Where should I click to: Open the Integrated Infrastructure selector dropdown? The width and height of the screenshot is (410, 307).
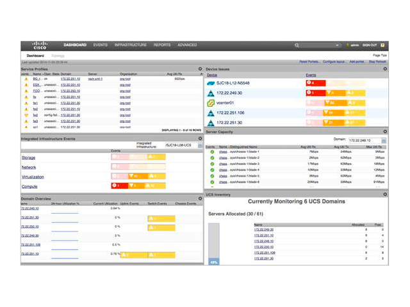(200, 145)
